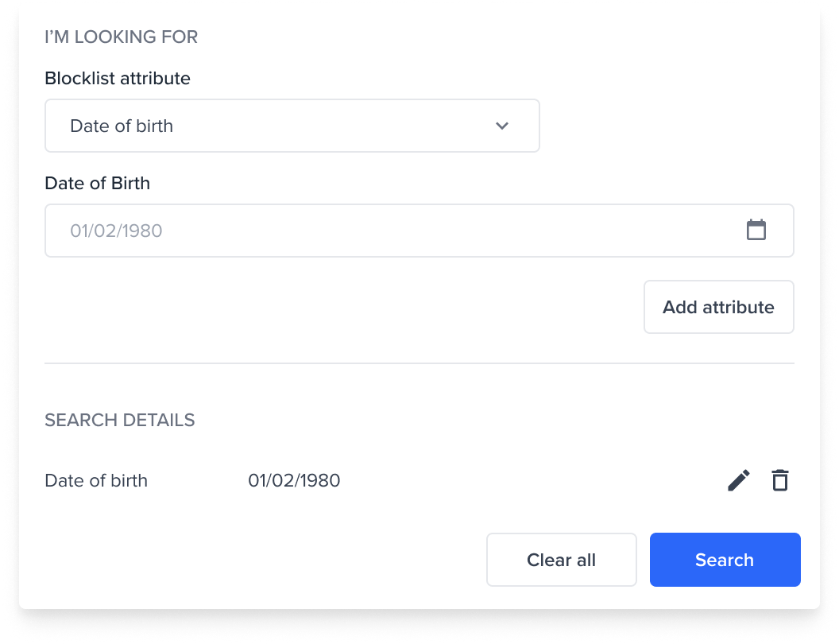Expand the Blocklist attribute chevron arrow
This screenshot has width=839, height=644.
(502, 126)
